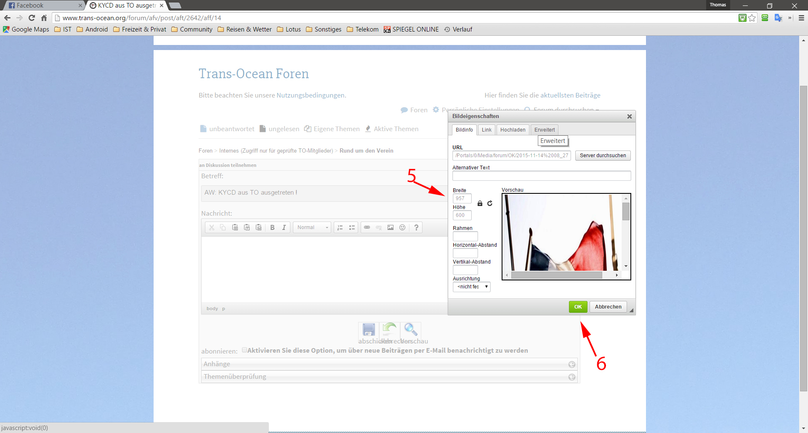The image size is (808, 433).
Task: Click the Italic formatting icon
Action: tap(284, 227)
